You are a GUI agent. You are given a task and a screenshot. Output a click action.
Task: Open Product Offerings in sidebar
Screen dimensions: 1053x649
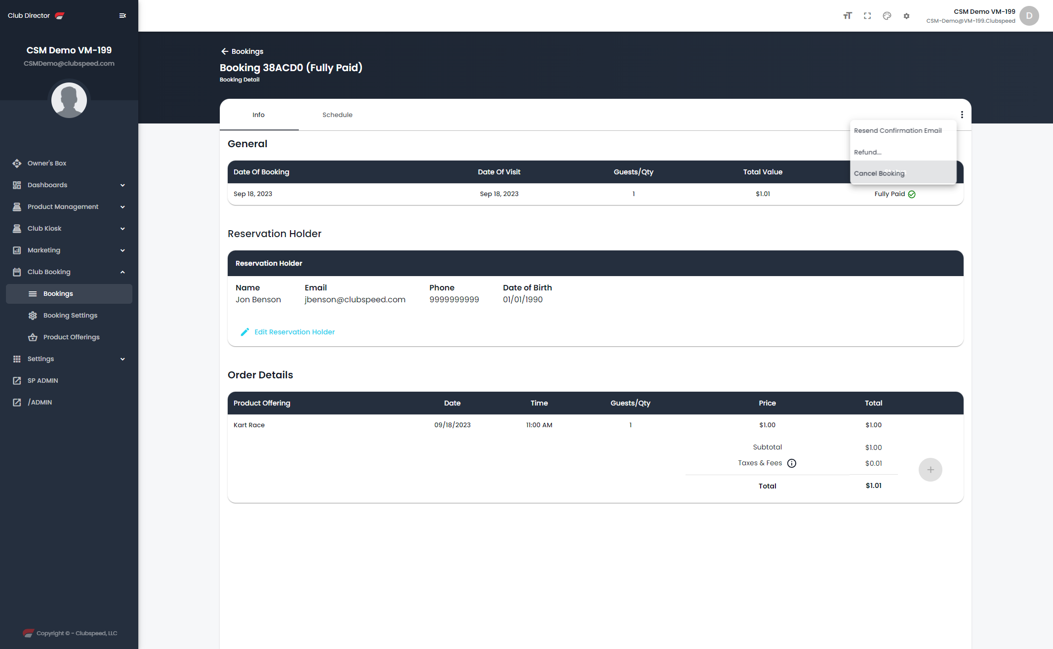[x=69, y=337]
